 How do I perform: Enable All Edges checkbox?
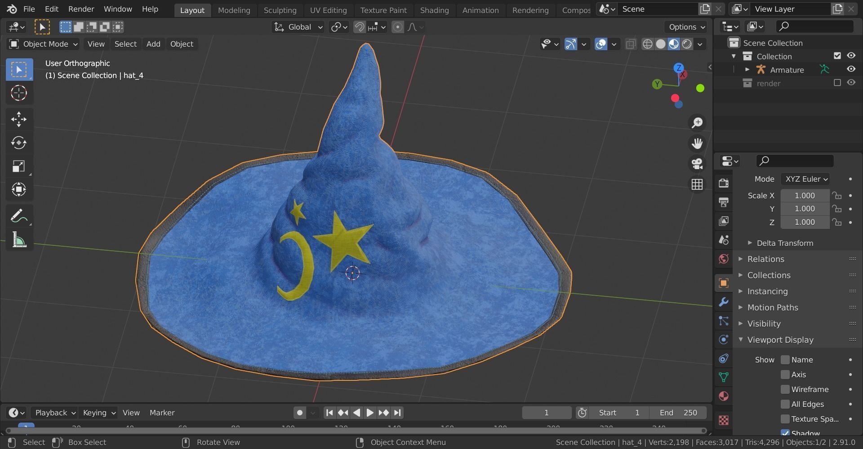[785, 404]
